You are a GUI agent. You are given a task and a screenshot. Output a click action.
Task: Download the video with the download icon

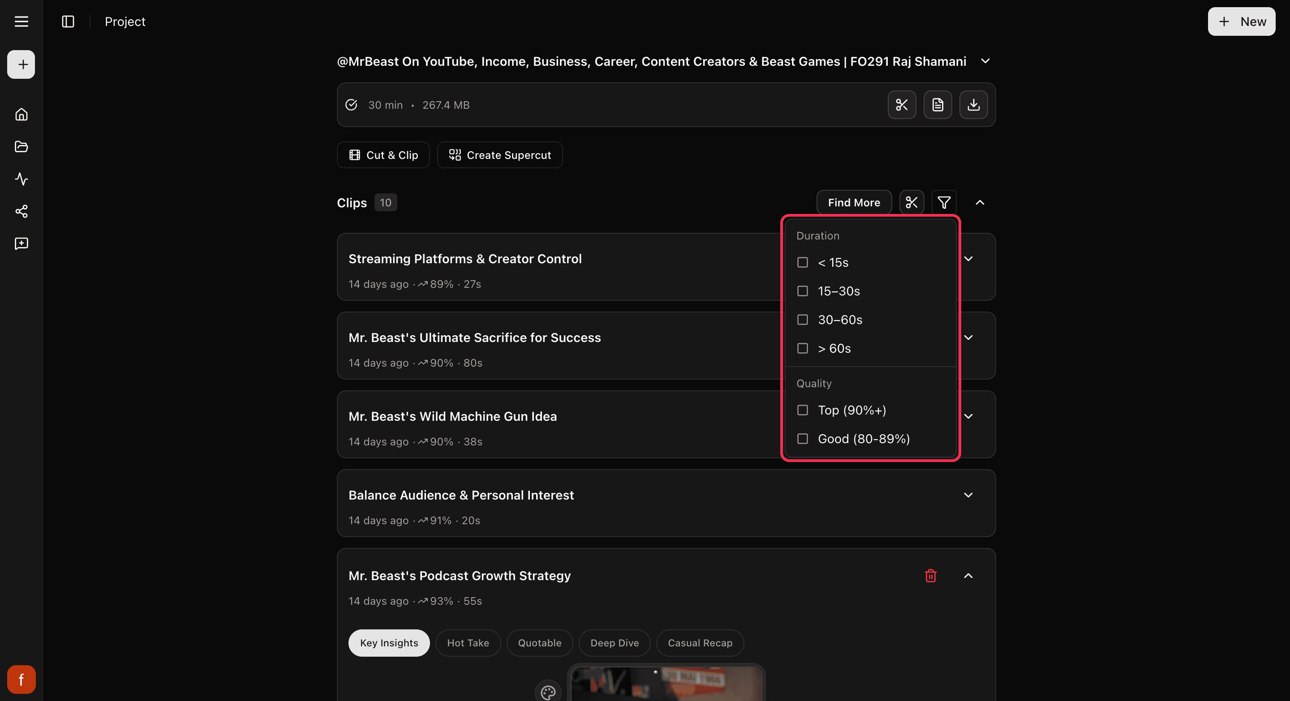(x=973, y=105)
